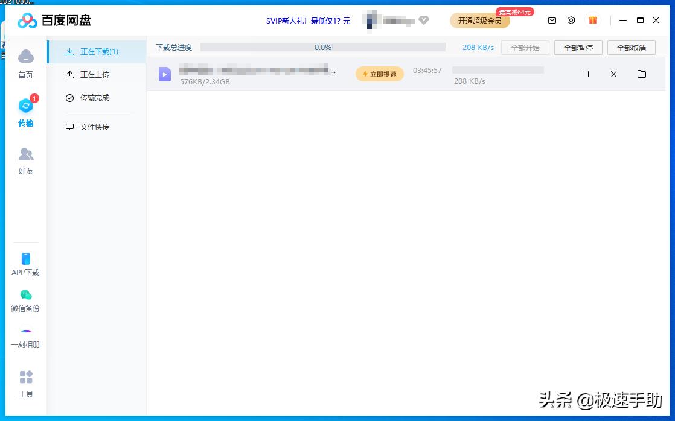The width and height of the screenshot is (675, 421).
Task: Select the 传输 transfer panel
Action: click(25, 112)
